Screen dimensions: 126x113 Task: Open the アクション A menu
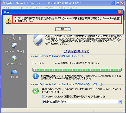point(50,8)
